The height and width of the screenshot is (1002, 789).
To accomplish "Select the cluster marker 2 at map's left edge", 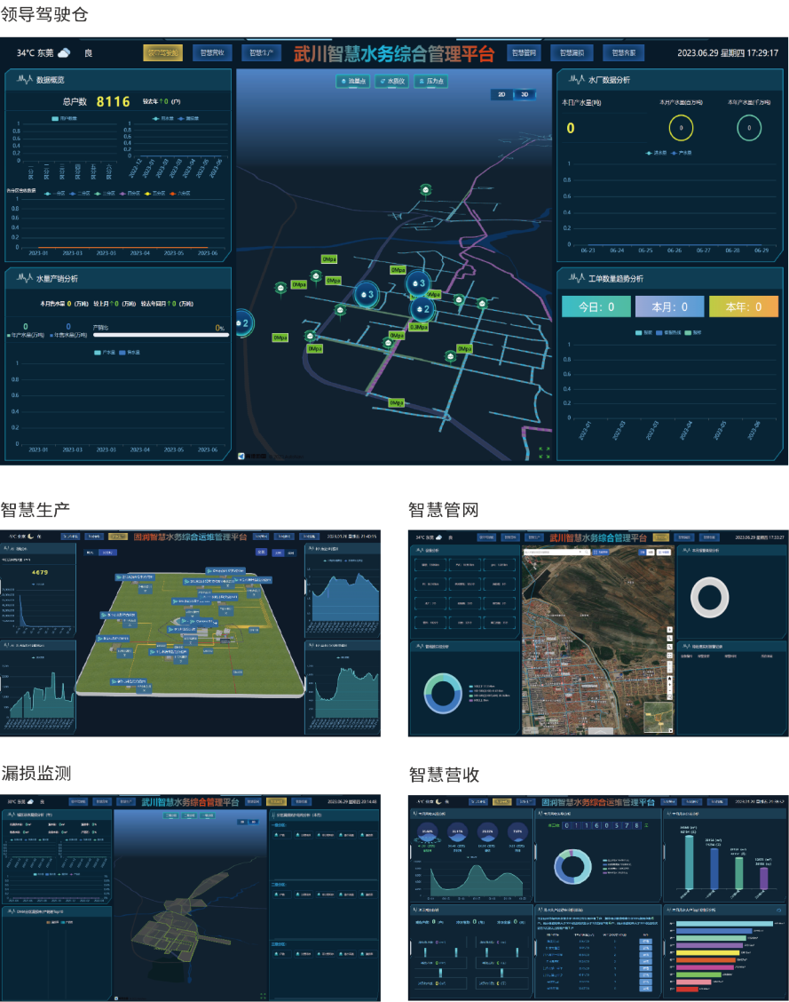I will 243,323.
